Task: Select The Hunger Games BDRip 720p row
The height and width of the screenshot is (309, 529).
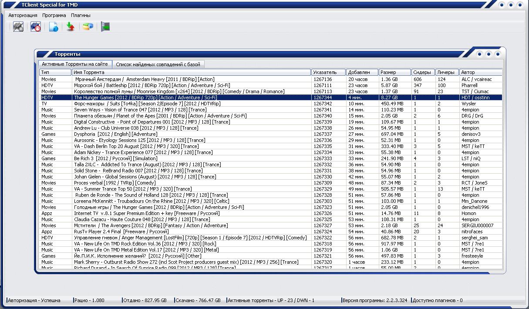Action: [x=270, y=97]
